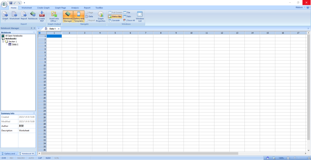Toggle the Notebook Manager pane
This screenshot has height=160, width=311.
tap(68, 16)
